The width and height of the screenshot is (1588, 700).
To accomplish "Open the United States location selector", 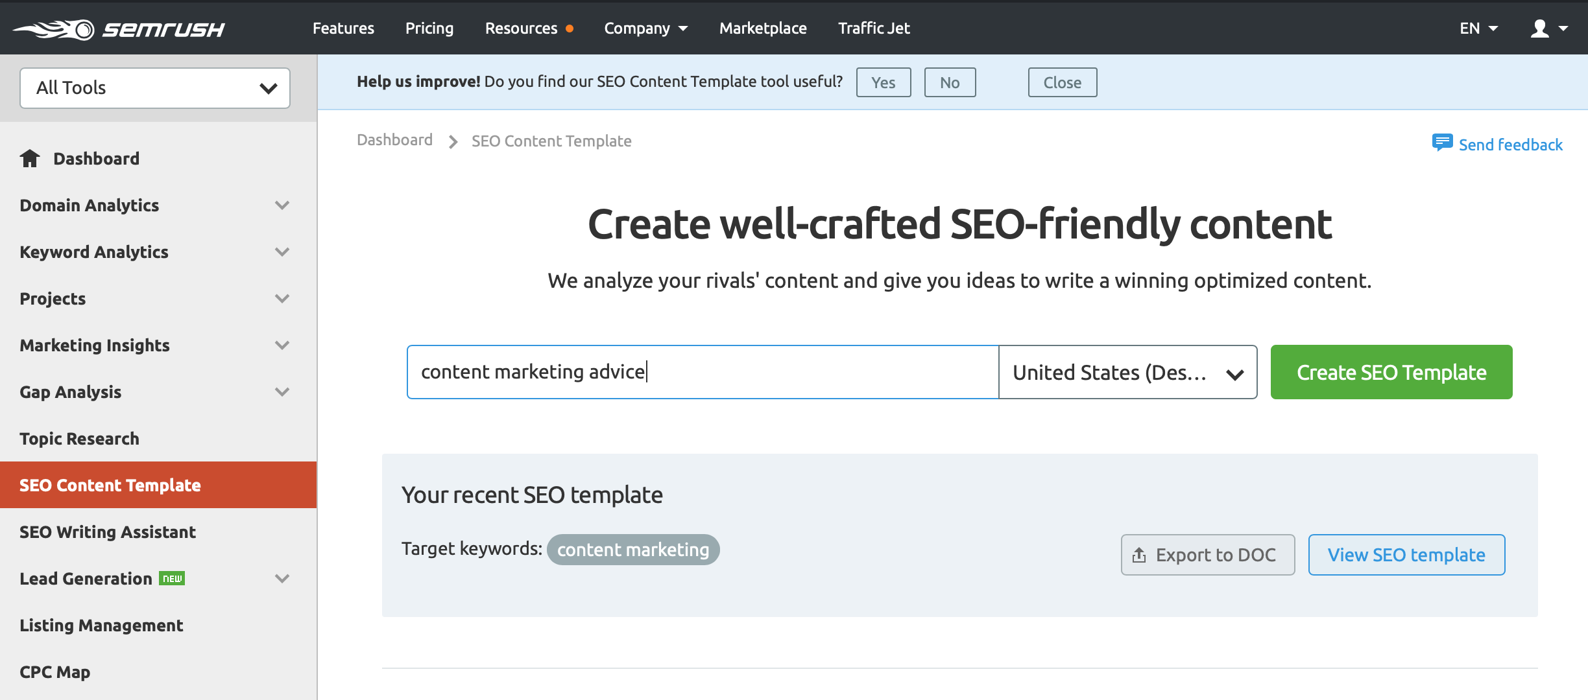I will pyautogui.click(x=1127, y=372).
